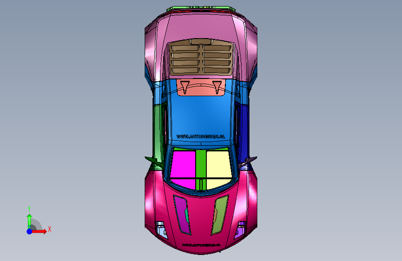This screenshot has height=261, width=402.
Task: Click the WWW.AUTODESIGN.CL text on the front bumper
Action: [201, 245]
